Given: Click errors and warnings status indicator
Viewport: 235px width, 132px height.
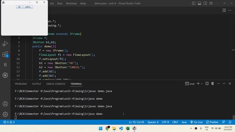Looking at the screenshot, I should click(9, 122).
